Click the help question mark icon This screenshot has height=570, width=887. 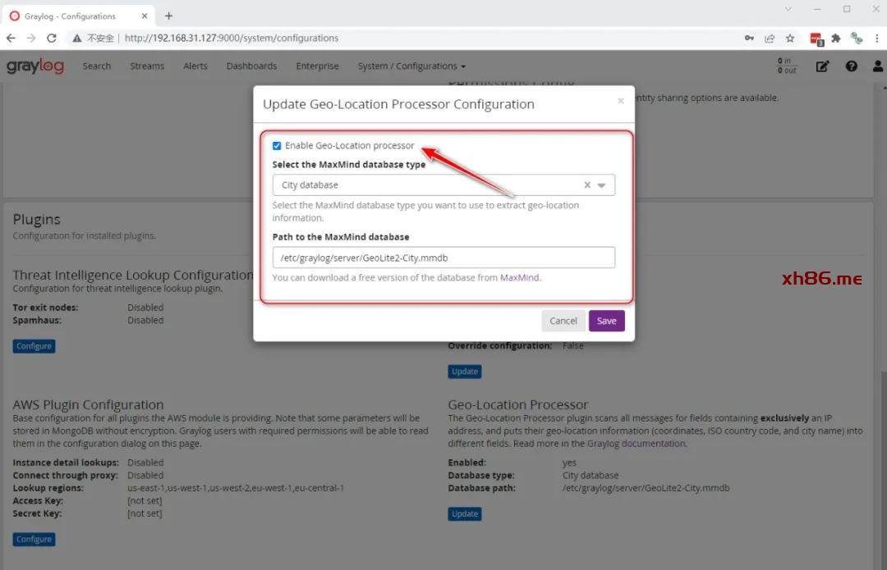click(851, 66)
